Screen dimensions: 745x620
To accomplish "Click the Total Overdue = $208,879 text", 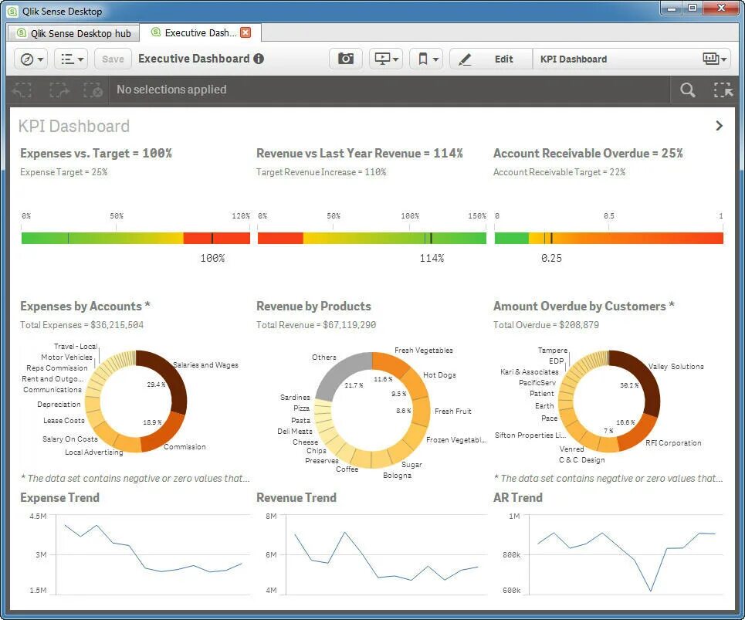I will coord(546,325).
